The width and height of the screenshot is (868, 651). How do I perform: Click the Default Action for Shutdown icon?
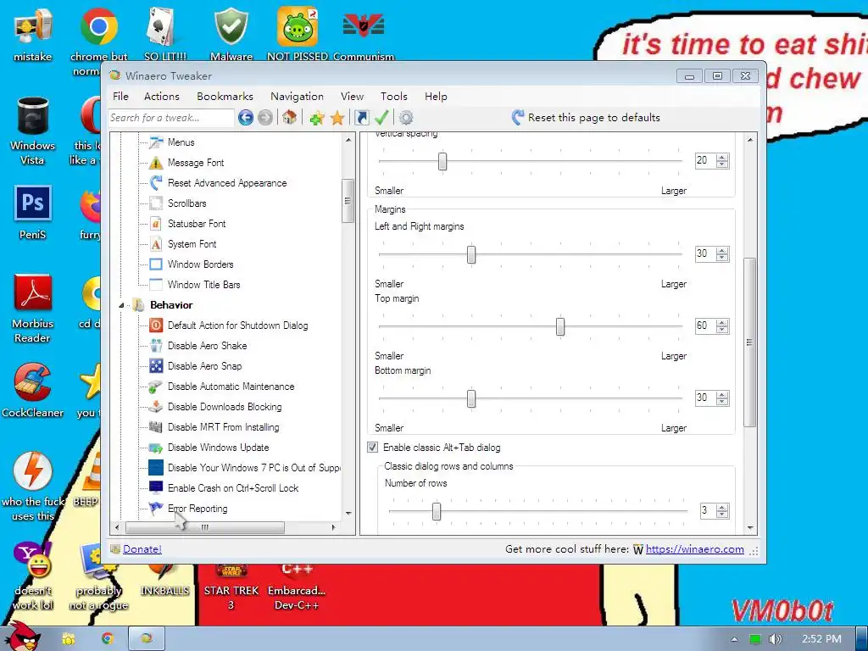click(156, 325)
